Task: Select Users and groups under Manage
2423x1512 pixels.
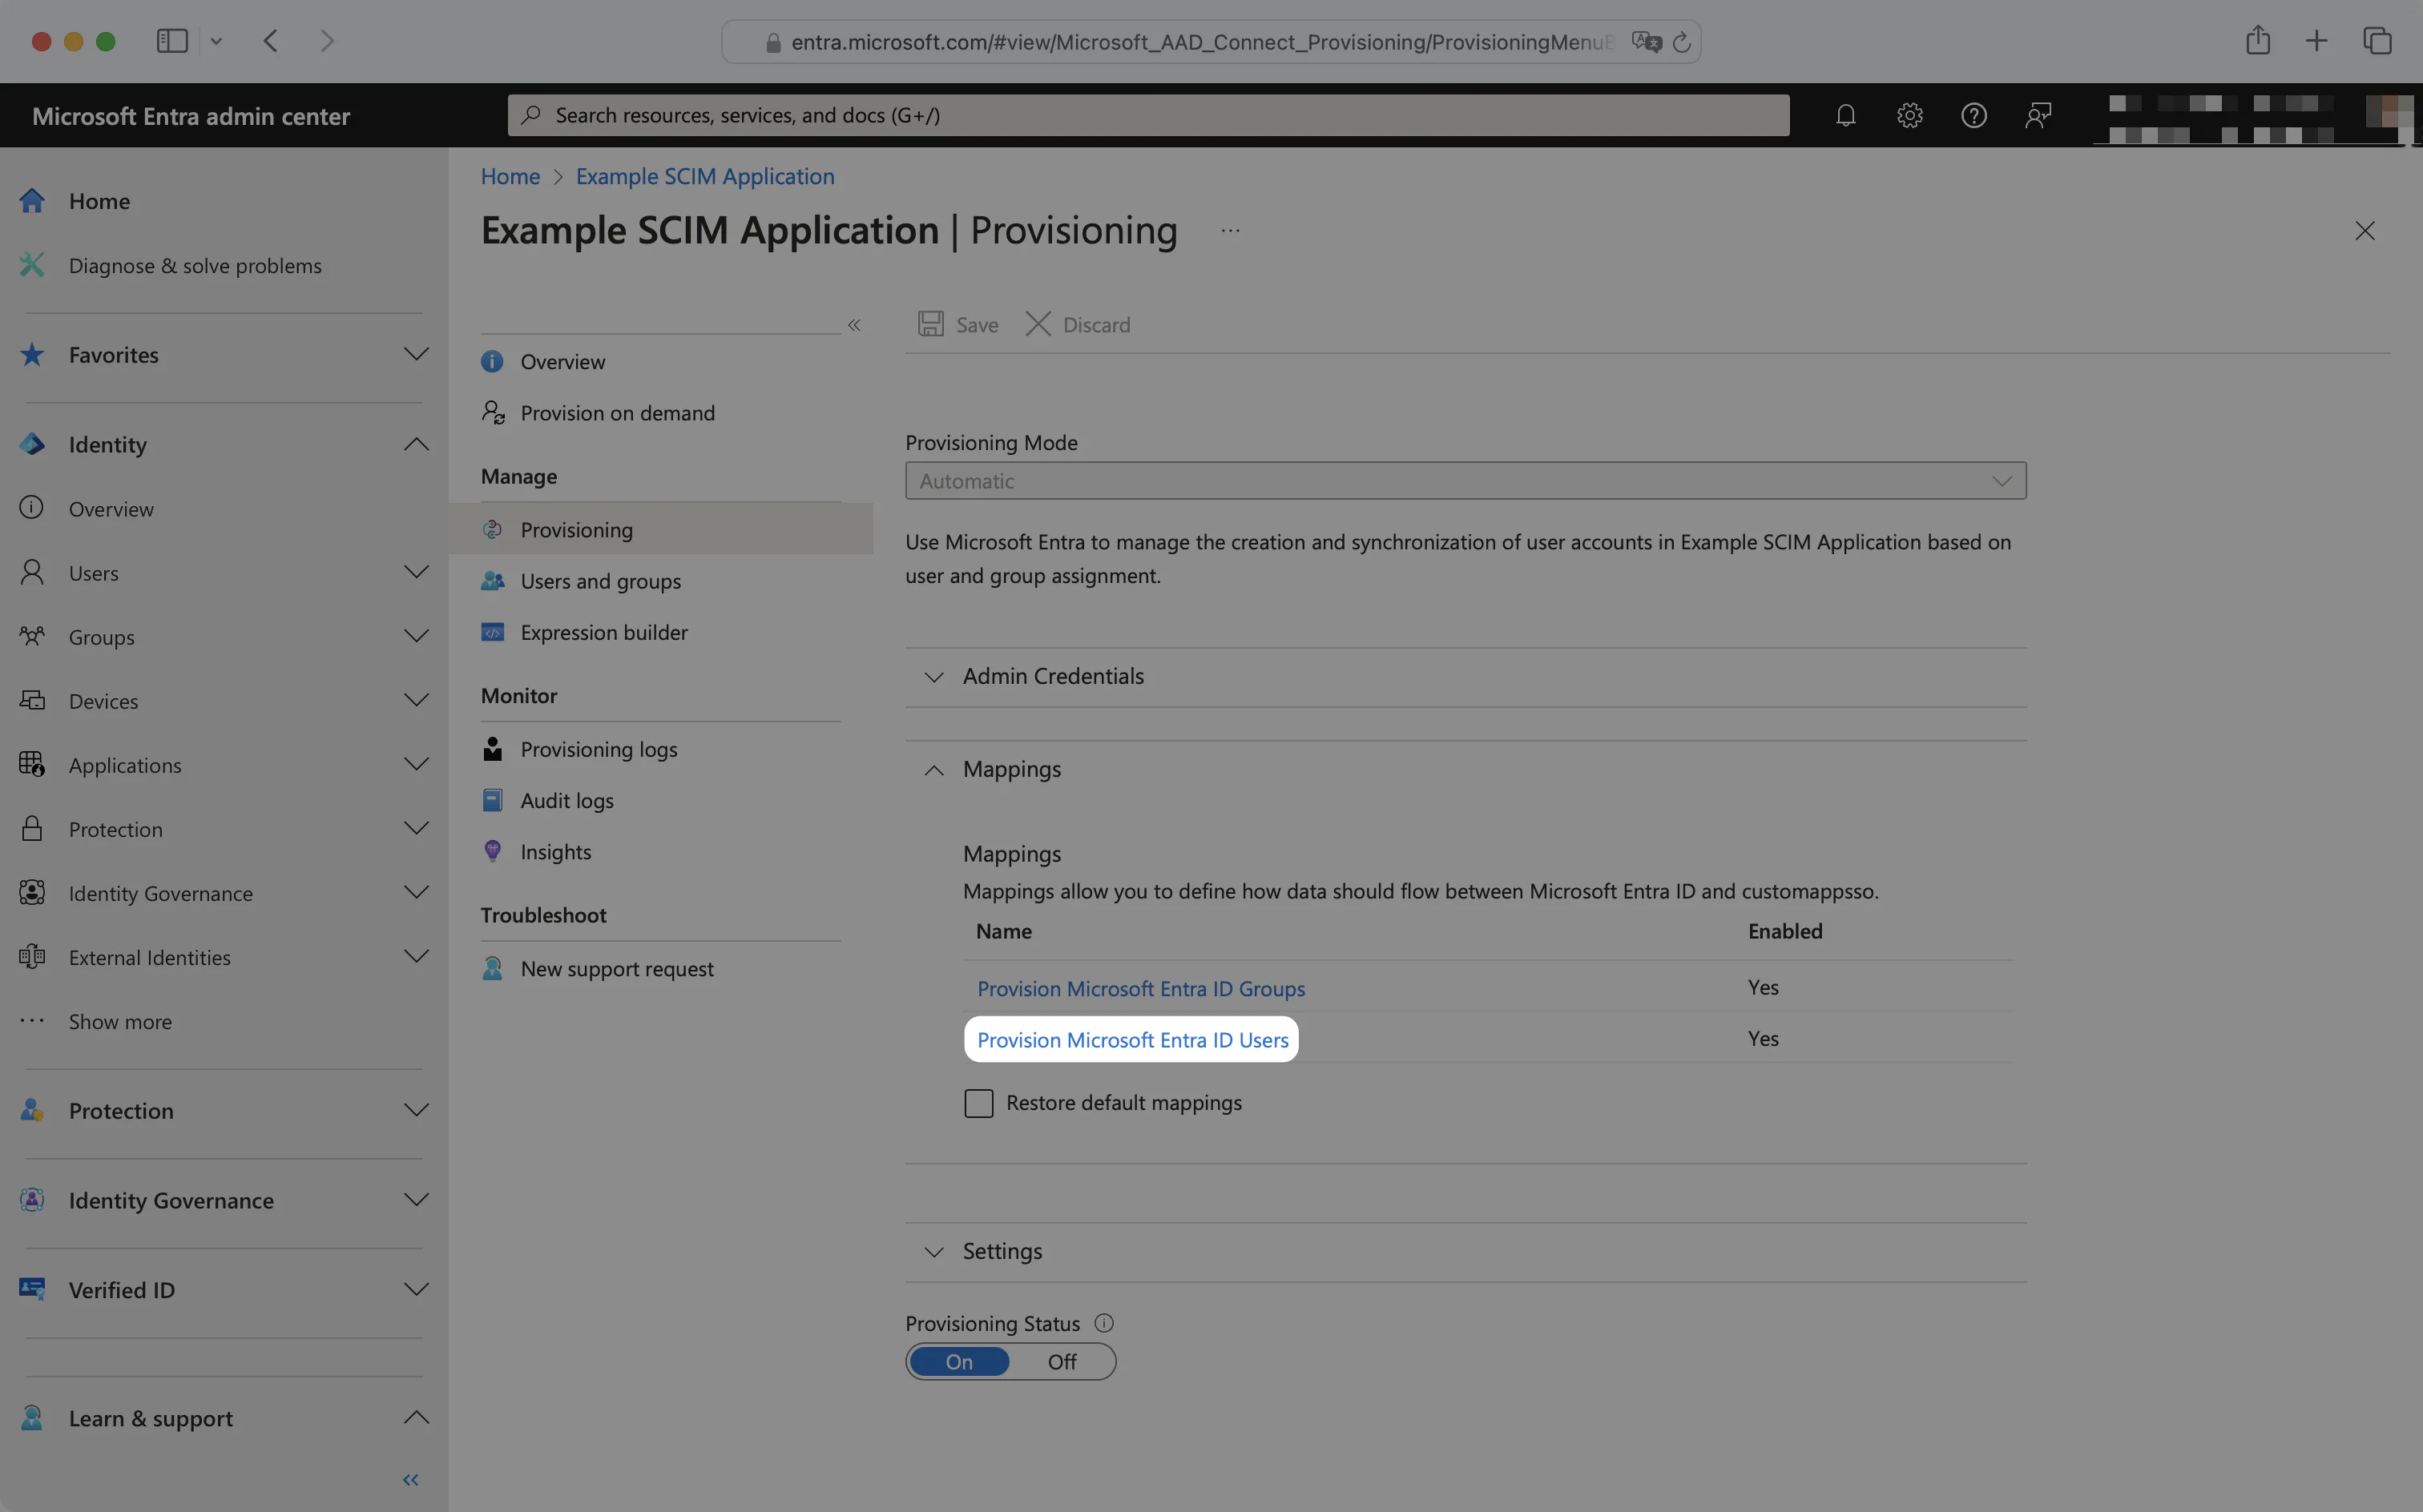Action: 599,581
